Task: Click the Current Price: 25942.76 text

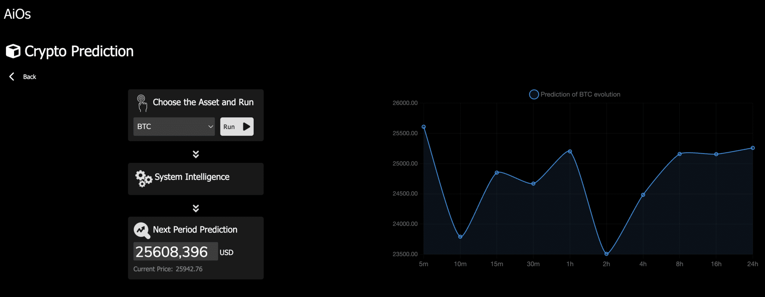Action: coord(168,269)
